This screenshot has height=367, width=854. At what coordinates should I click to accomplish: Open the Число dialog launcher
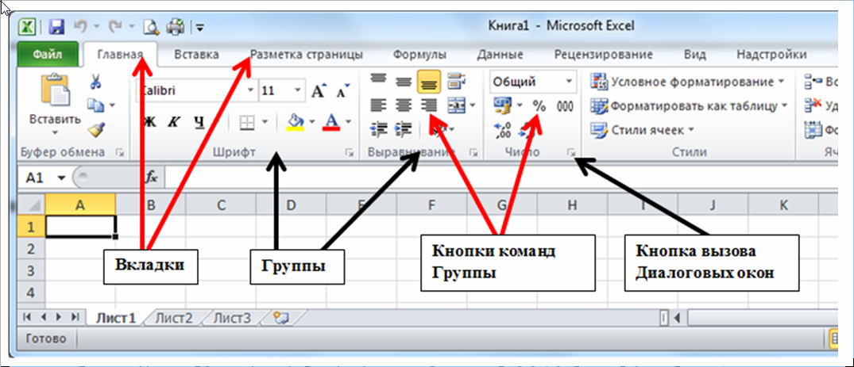coord(570,154)
